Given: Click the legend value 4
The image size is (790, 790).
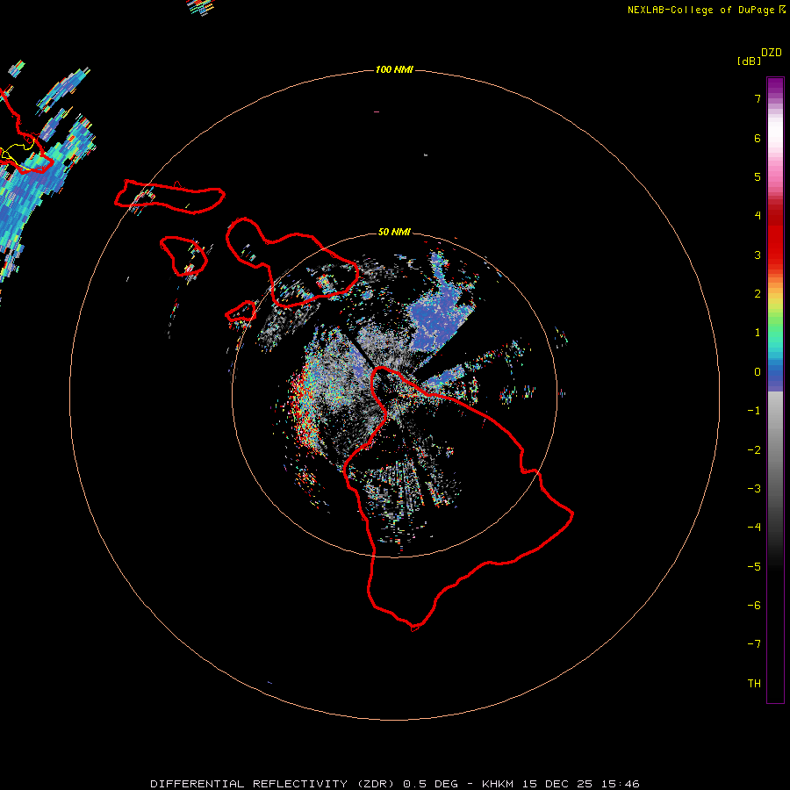Looking at the screenshot, I should click(x=758, y=216).
